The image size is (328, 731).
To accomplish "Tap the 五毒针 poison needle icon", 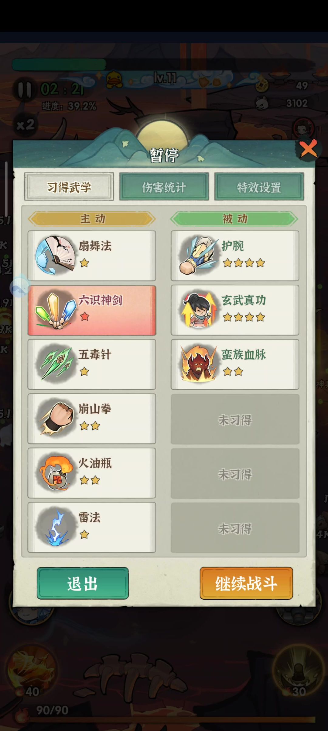I will (55, 364).
